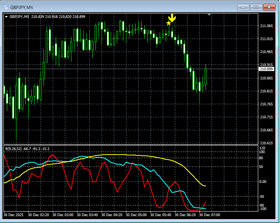The height and width of the screenshot is (223, 280).
Task: Click price scale value 210.815
Action: click(266, 91)
